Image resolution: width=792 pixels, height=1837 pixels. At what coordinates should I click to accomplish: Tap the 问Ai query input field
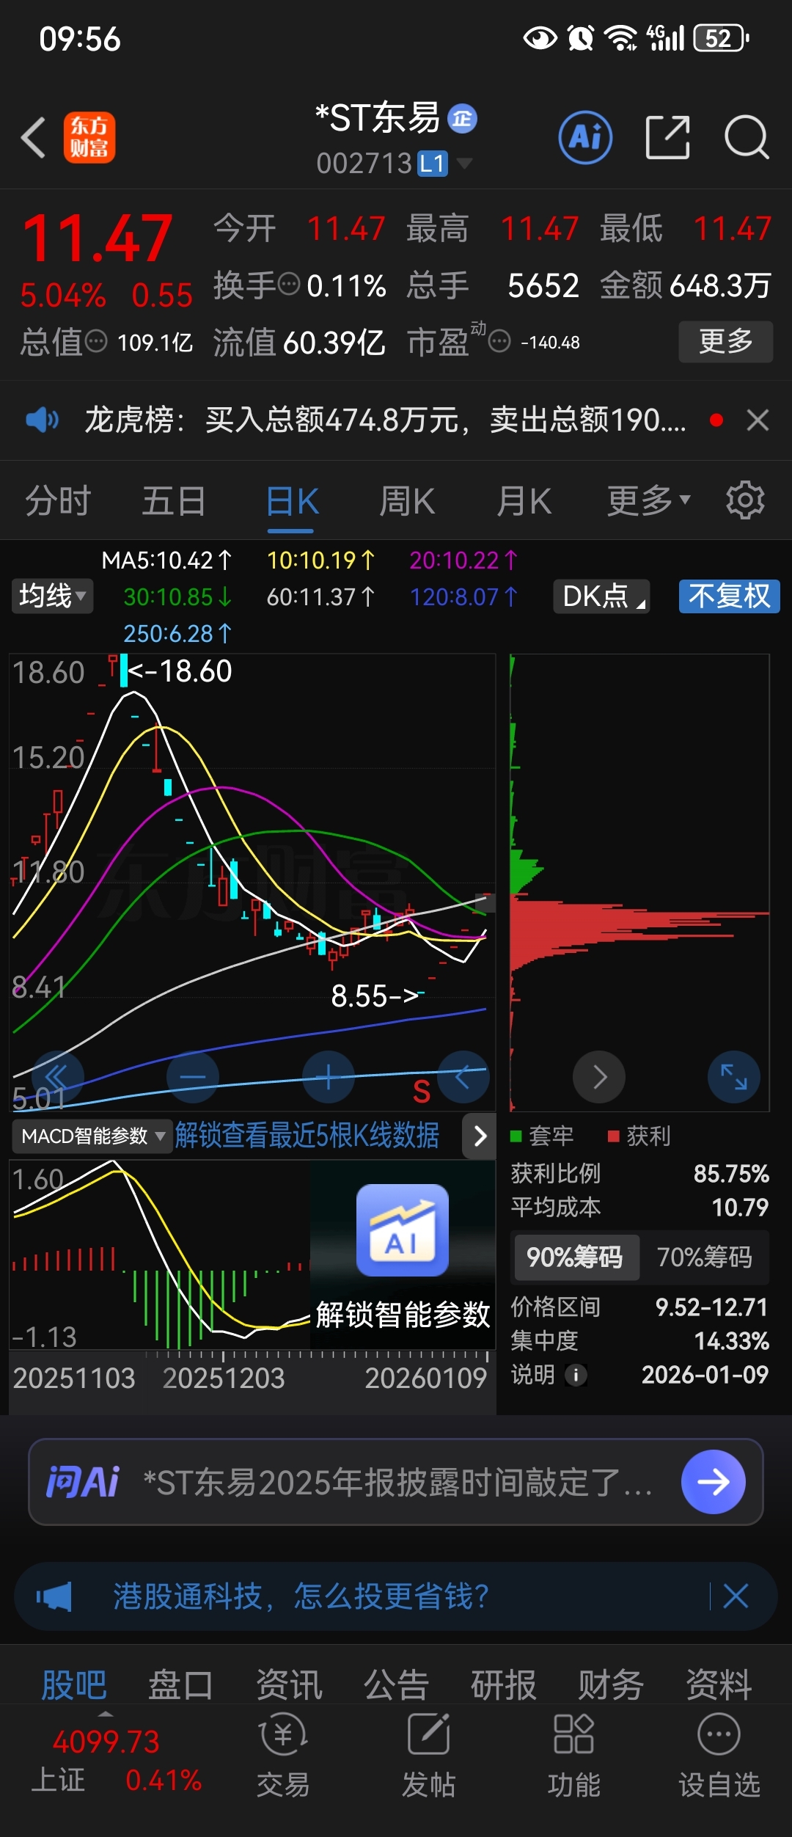(397, 1482)
